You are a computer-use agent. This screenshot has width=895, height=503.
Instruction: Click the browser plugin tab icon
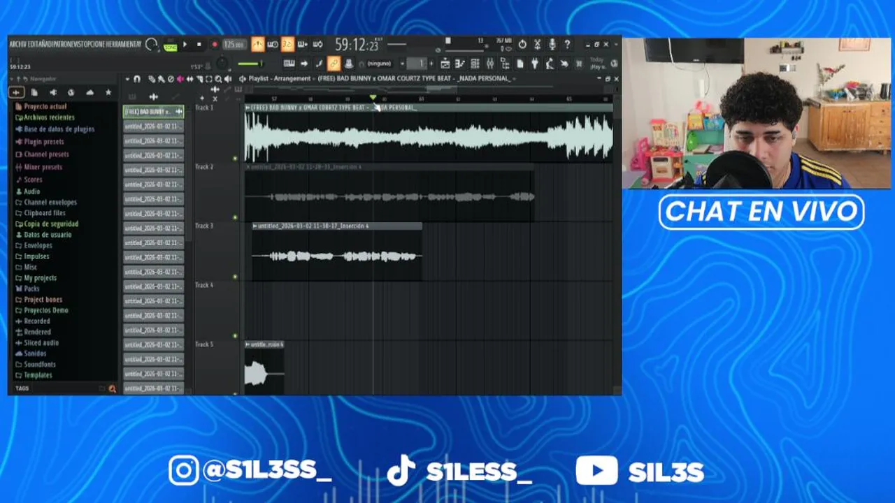(52, 92)
